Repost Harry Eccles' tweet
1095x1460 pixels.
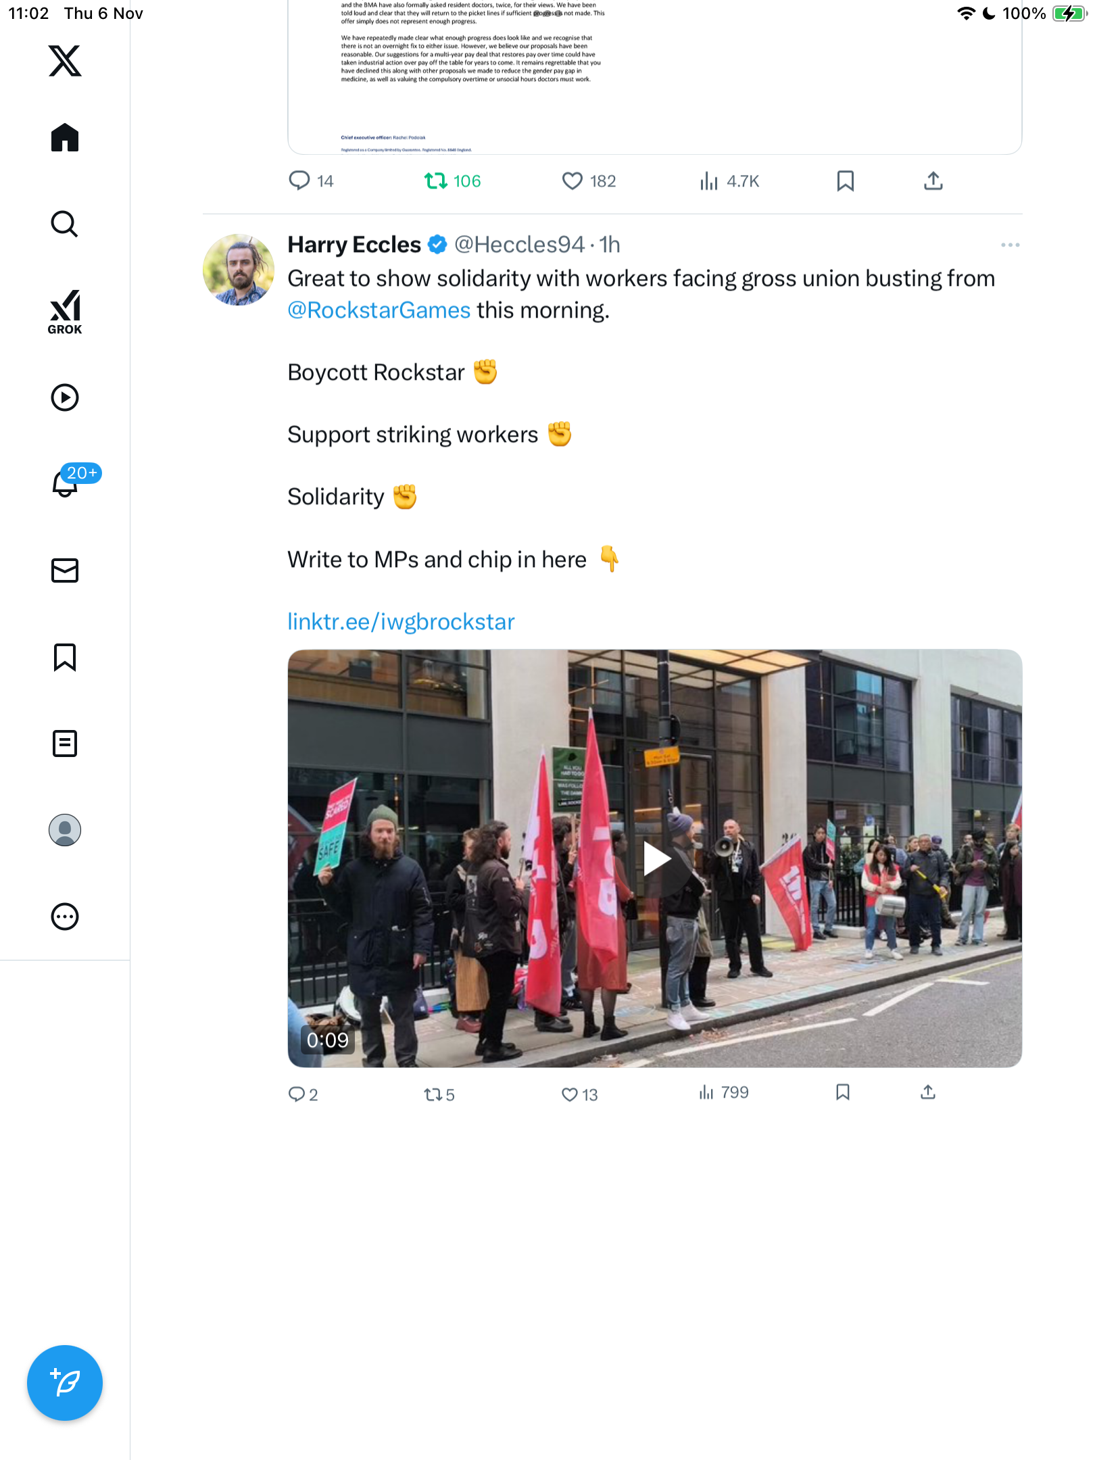433,1094
